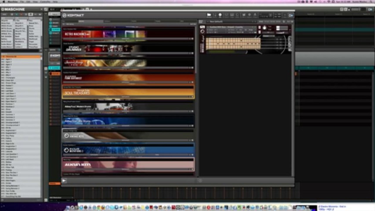Select the Studio Drummer library banner
The height and width of the screenshot is (211, 375).
(128, 49)
